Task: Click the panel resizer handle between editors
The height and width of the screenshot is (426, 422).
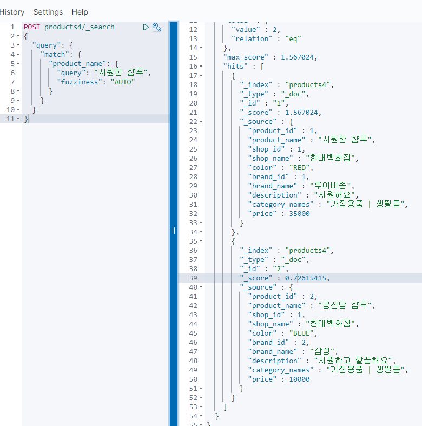Action: 174,230
